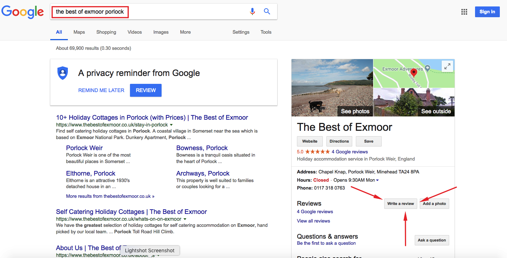Click the address Chapel Knap, Porlock Weir
Viewport: 507px width, 258px height.
pyautogui.click(x=369, y=172)
